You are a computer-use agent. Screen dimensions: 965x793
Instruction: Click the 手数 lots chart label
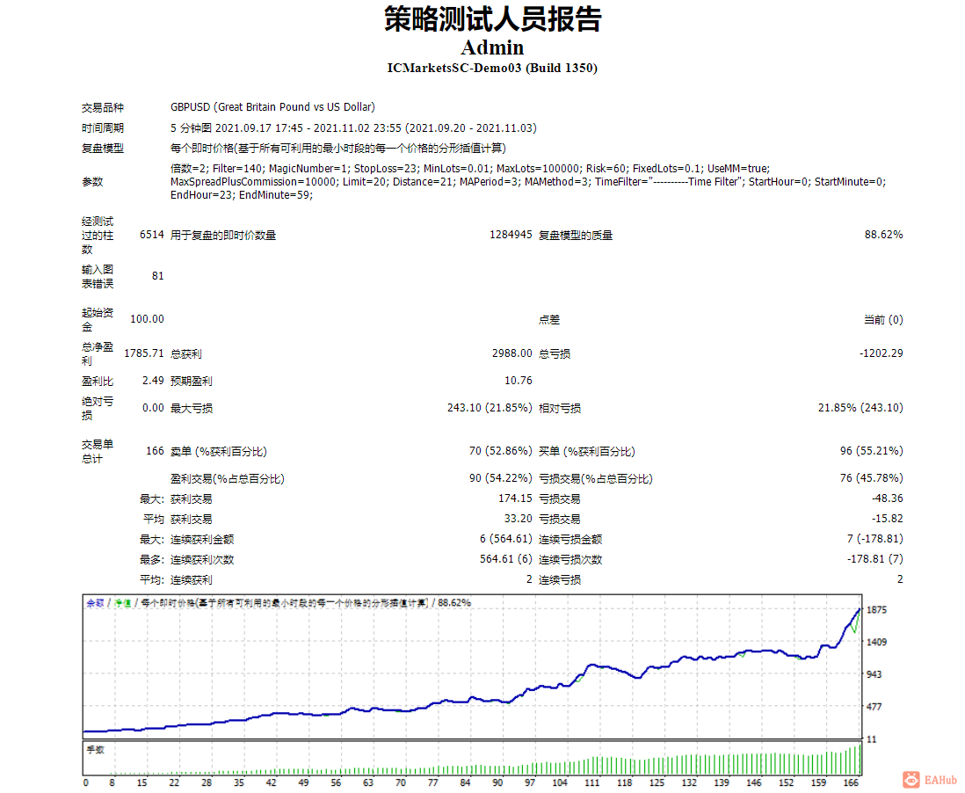pyautogui.click(x=96, y=750)
